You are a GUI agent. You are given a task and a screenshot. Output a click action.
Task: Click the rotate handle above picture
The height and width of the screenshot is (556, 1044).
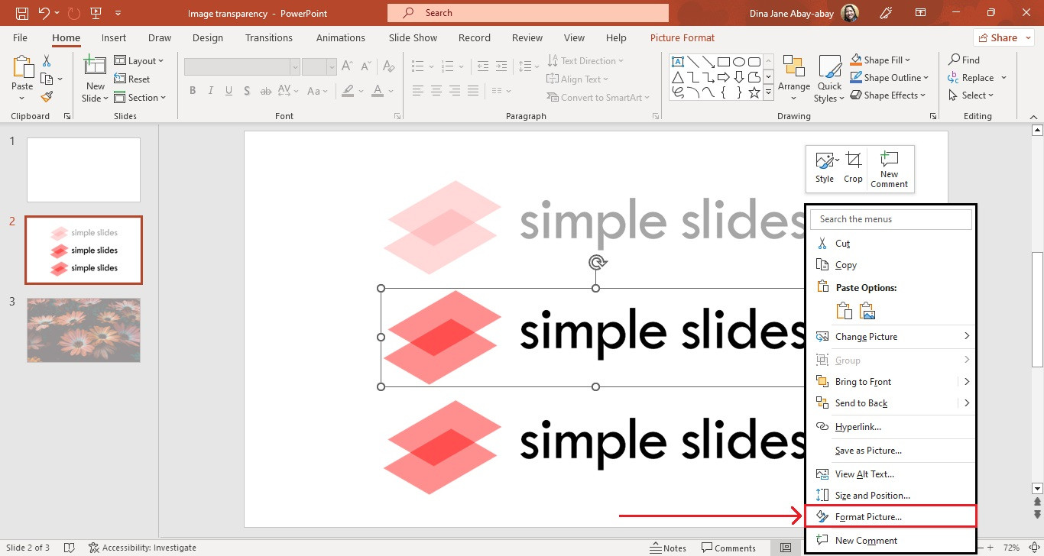(x=596, y=263)
